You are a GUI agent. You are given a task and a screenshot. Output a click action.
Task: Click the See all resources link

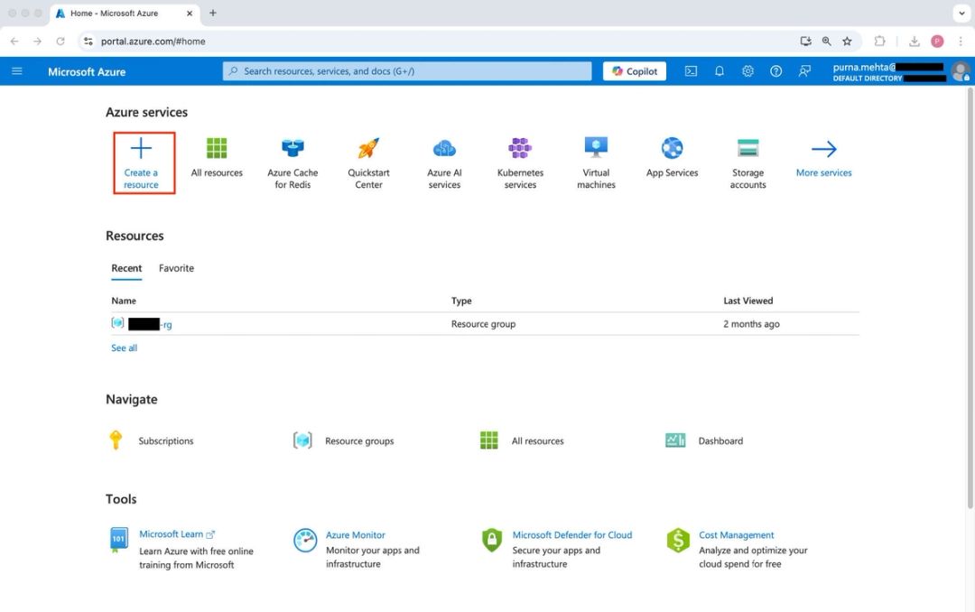(x=124, y=348)
